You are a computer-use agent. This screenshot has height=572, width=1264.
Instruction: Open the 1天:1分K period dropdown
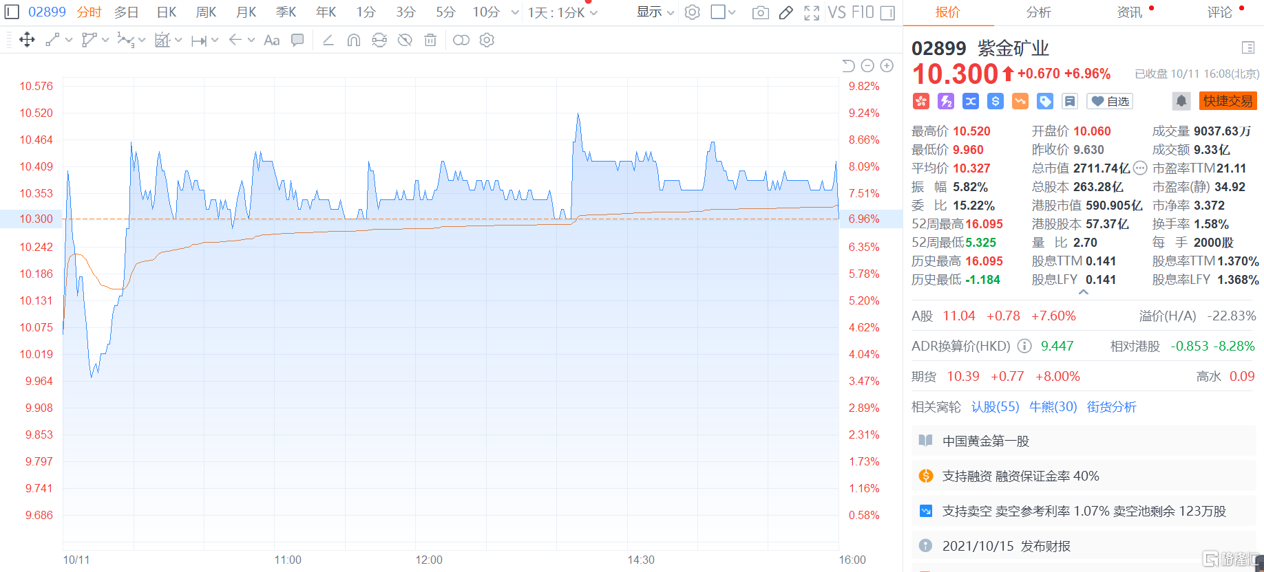562,12
